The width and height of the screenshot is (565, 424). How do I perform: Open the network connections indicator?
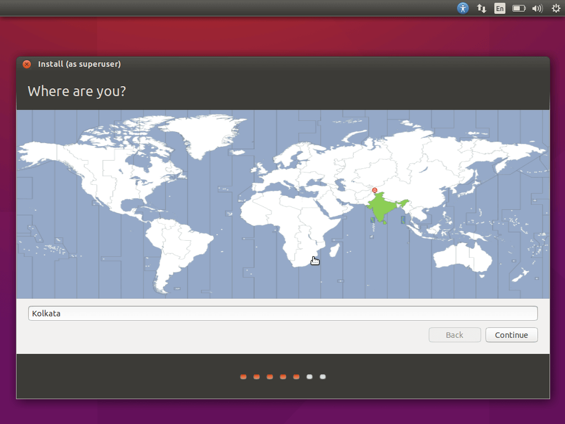click(481, 8)
